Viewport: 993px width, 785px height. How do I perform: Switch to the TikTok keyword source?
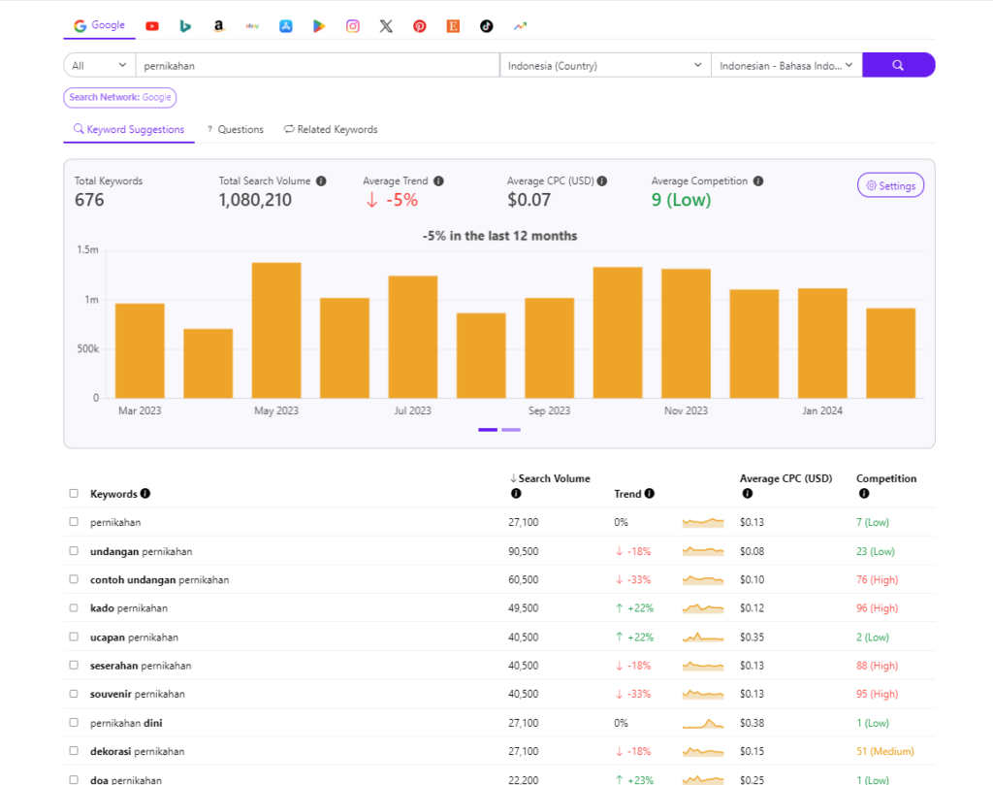click(x=486, y=26)
